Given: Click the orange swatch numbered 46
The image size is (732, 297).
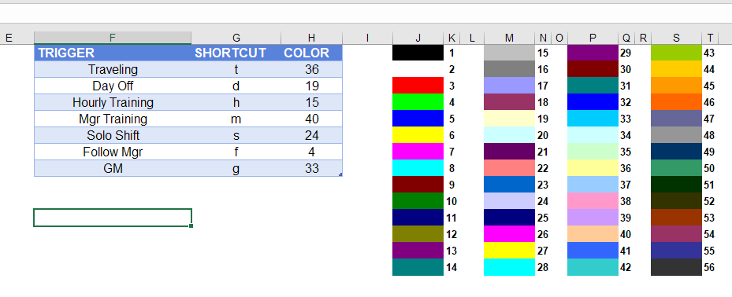Looking at the screenshot, I should (x=676, y=102).
